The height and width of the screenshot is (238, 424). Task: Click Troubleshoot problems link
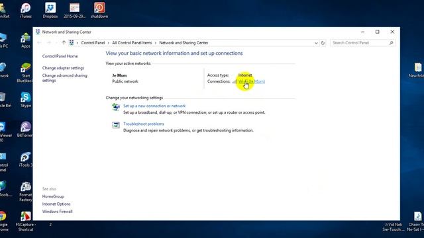coord(144,124)
